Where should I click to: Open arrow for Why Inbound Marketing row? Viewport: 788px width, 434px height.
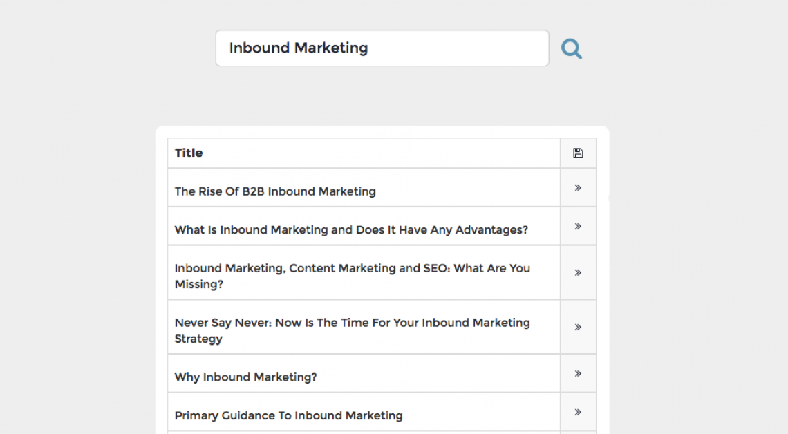578,373
